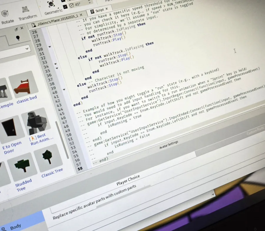Viewport: 265px width, 231px height.
Task: Open the Best Run Anim... link
Action: 42,139
